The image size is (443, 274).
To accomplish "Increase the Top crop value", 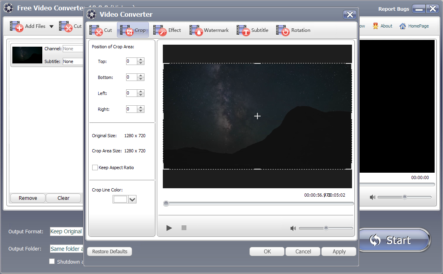I will pos(141,59).
